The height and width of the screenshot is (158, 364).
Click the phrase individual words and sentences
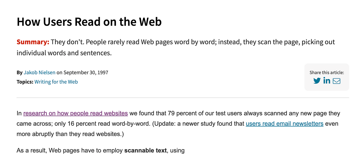click(x=64, y=53)
